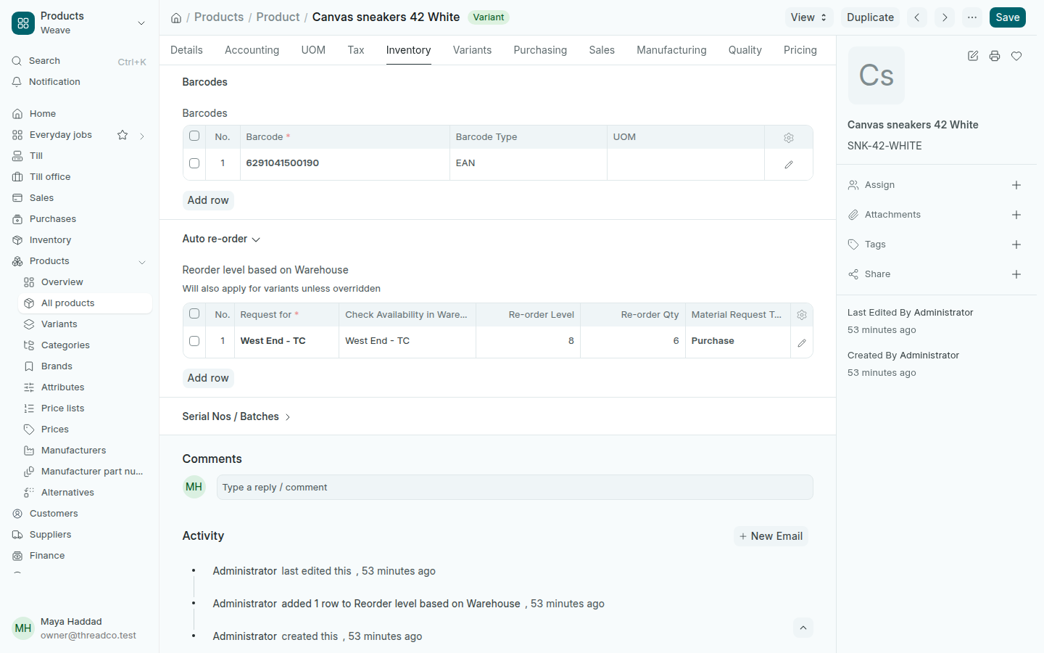Collapse the Products sidebar group
Viewport: 1044px width, 653px height.
tap(142, 262)
